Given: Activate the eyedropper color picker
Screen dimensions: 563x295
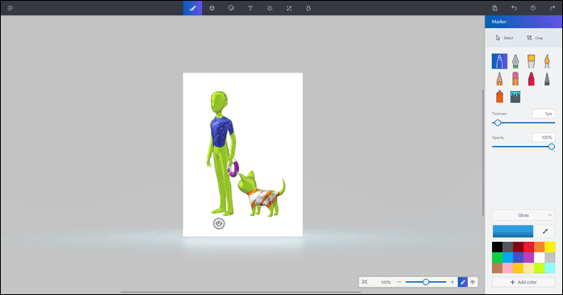Looking at the screenshot, I should [x=545, y=231].
